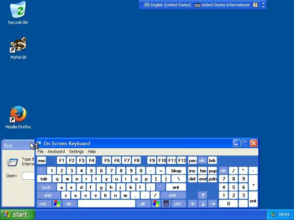This screenshot has width=294, height=220.
Task: Click the main ent key
Action: pyautogui.click(x=176, y=187)
